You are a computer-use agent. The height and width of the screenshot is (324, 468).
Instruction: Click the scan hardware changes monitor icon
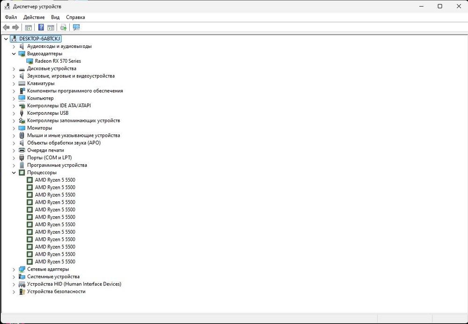pos(76,28)
